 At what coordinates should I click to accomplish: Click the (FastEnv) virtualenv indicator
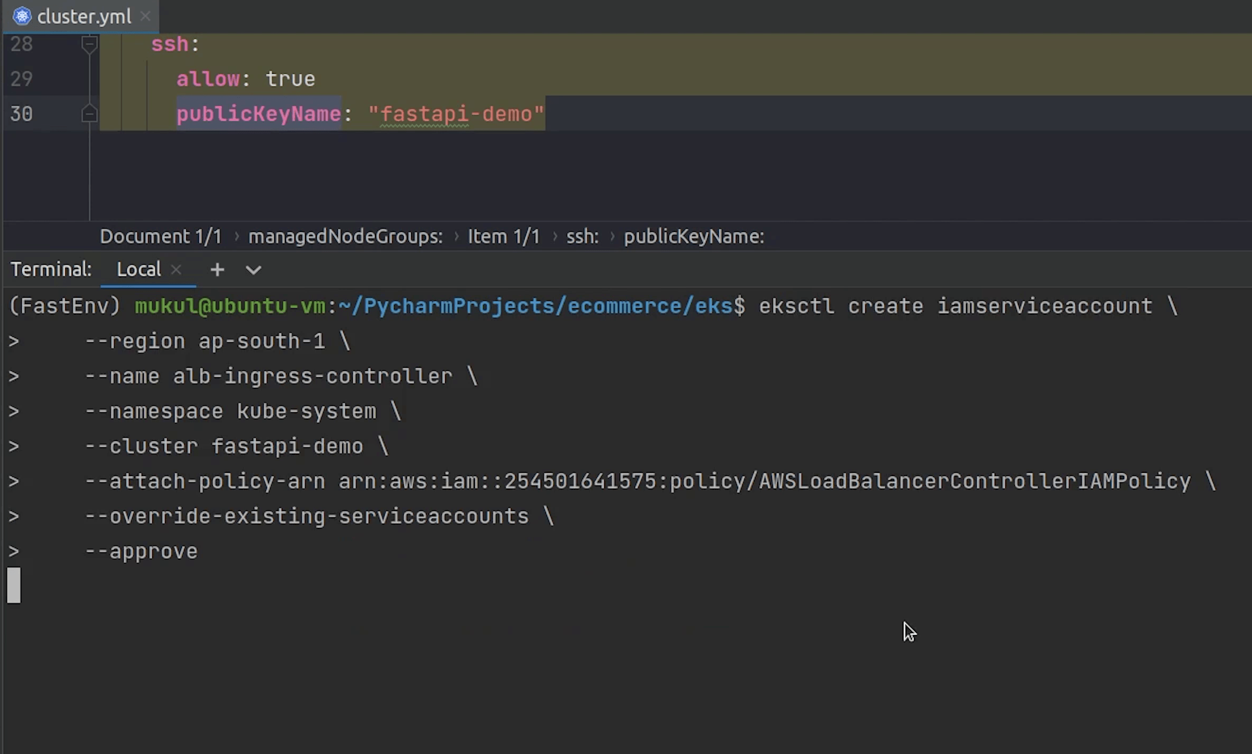click(65, 306)
